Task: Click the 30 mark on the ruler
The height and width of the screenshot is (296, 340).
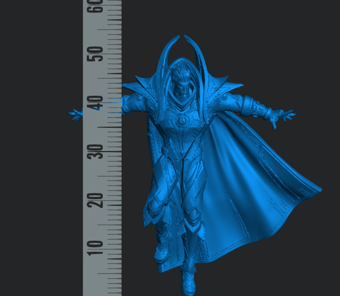Action: pyautogui.click(x=98, y=152)
